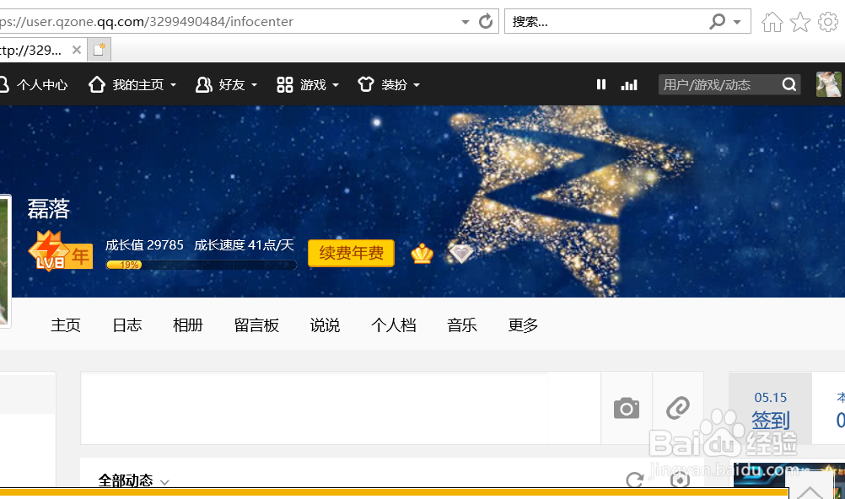Refresh the feed with the circular arrow icon

pos(635,480)
